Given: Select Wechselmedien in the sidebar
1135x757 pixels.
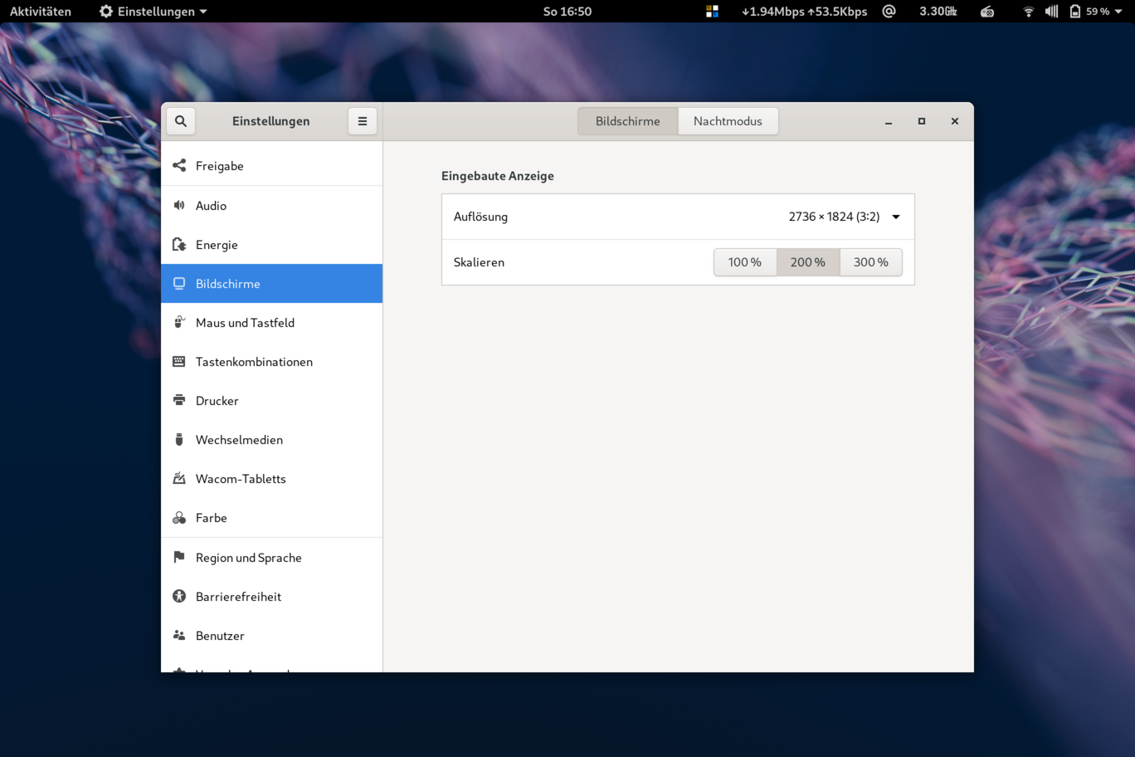Looking at the screenshot, I should click(x=272, y=439).
